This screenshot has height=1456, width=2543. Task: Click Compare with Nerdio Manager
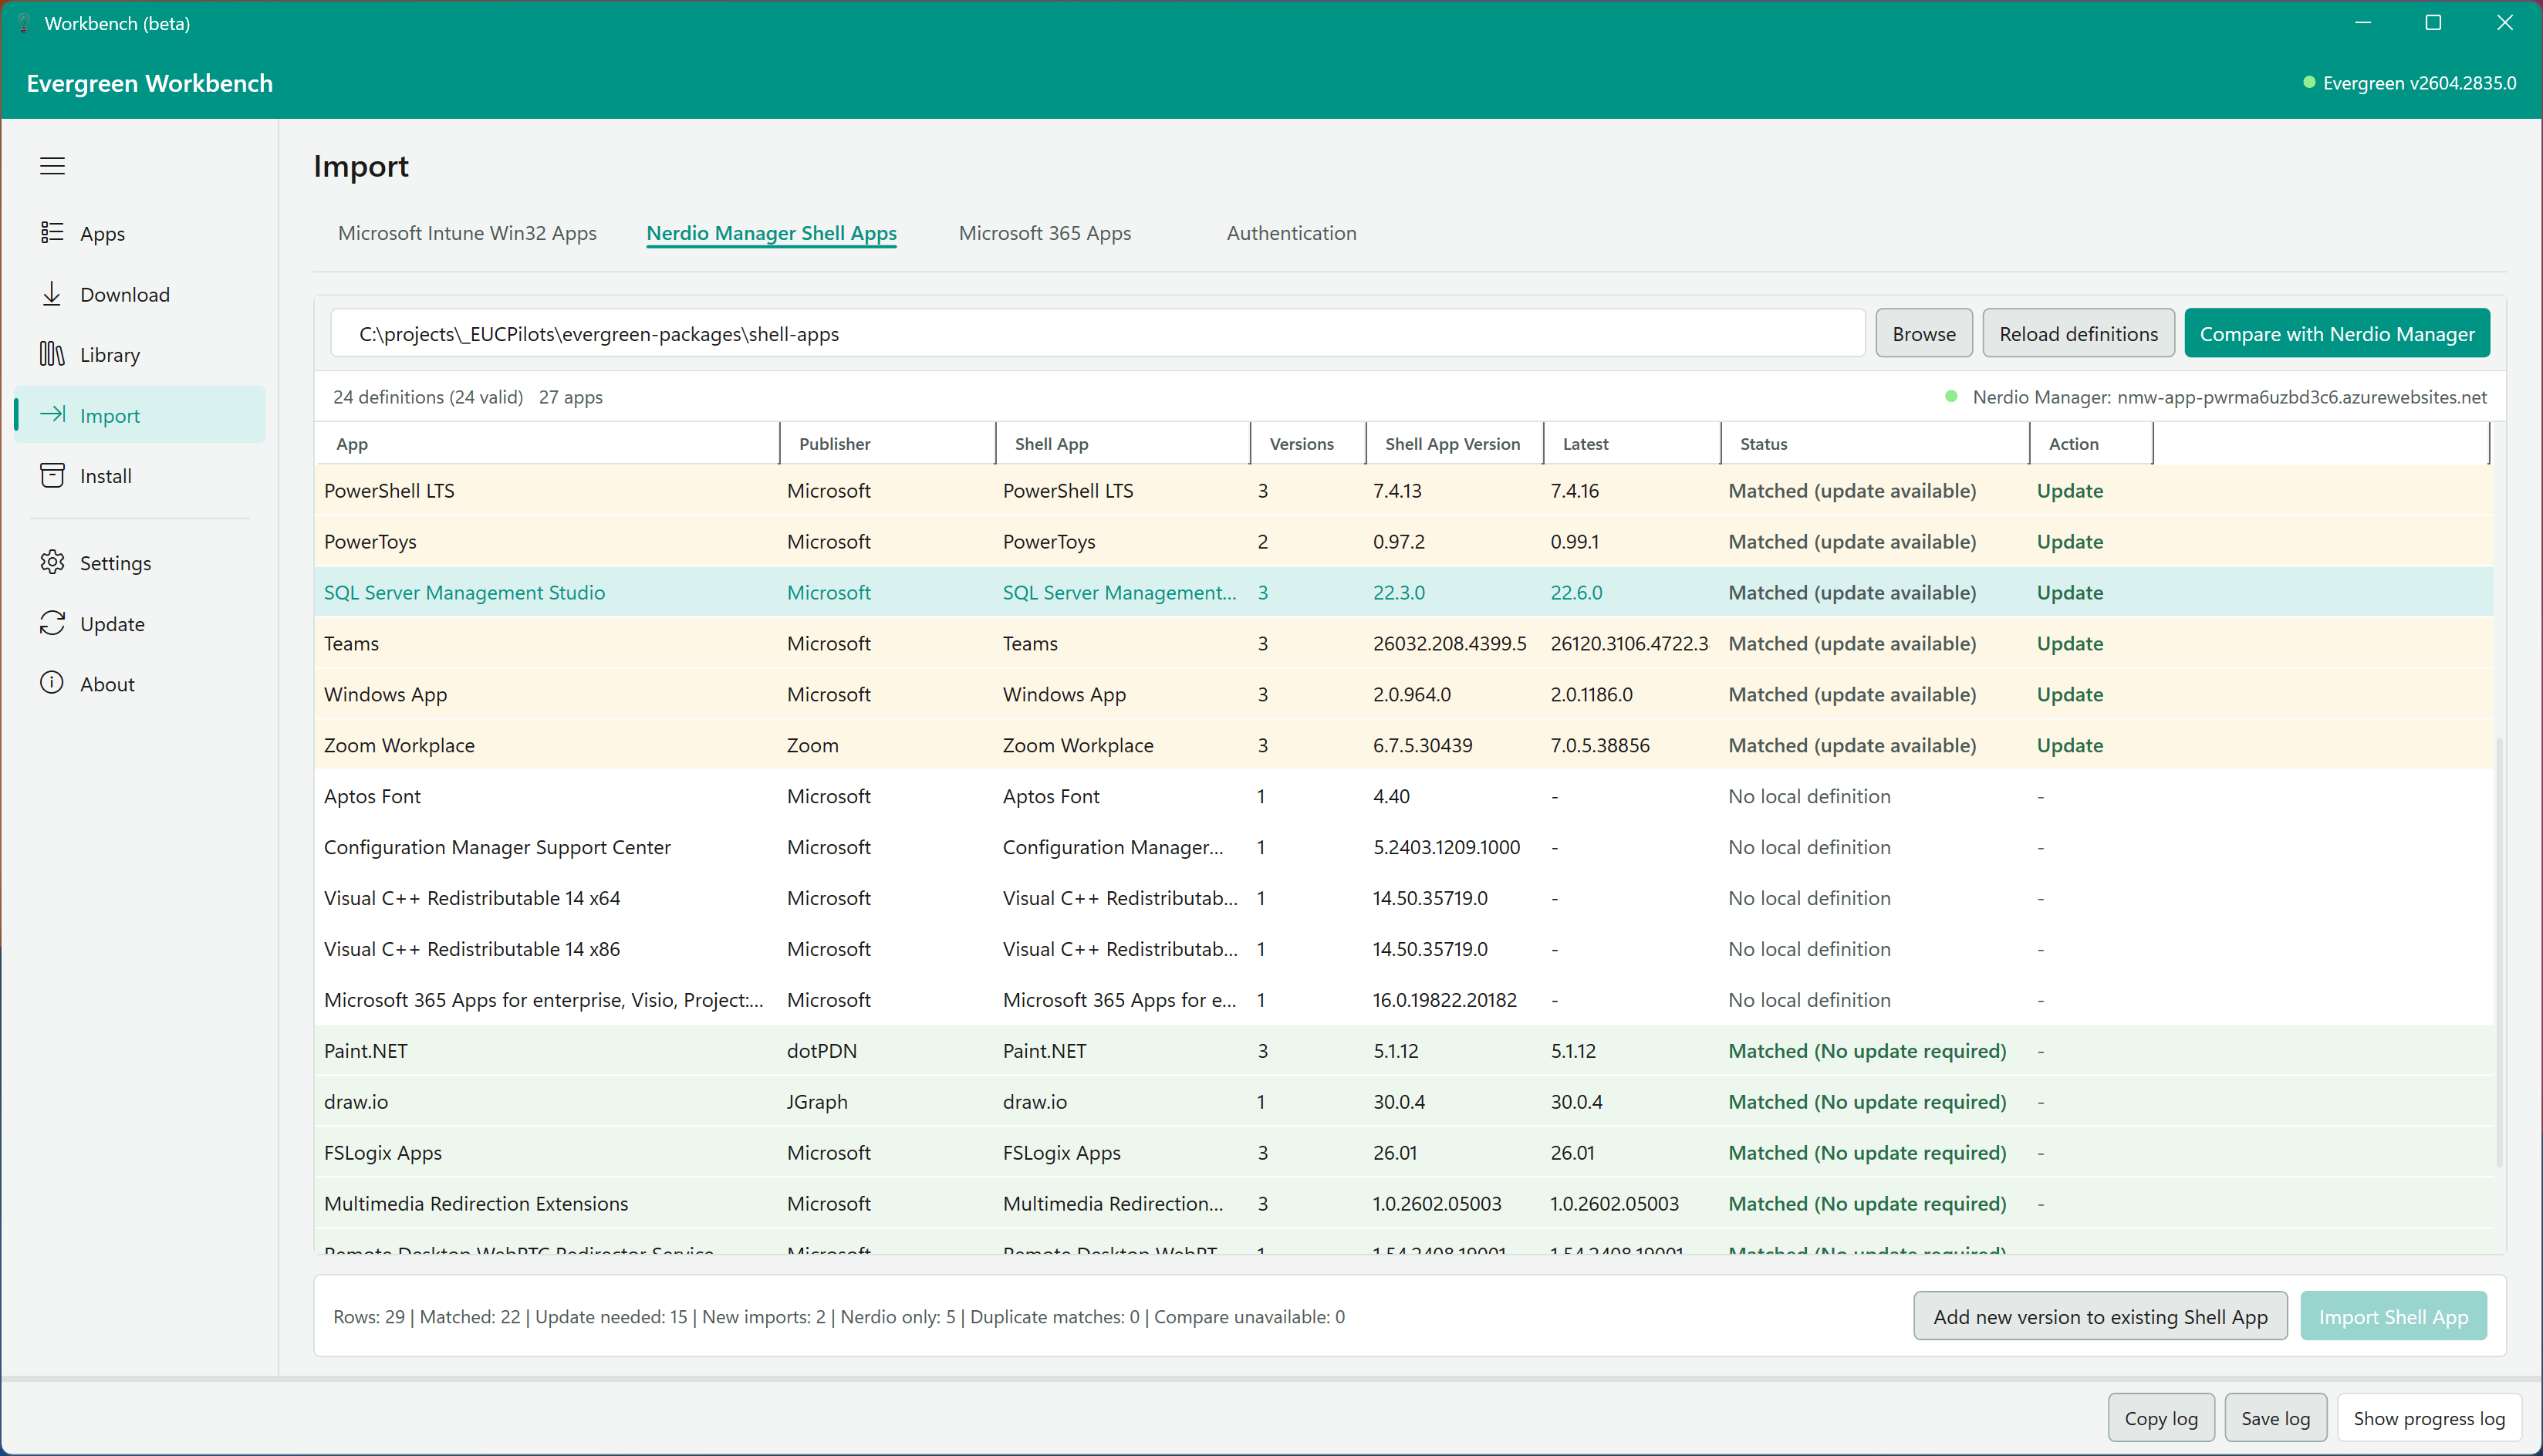click(x=2337, y=333)
